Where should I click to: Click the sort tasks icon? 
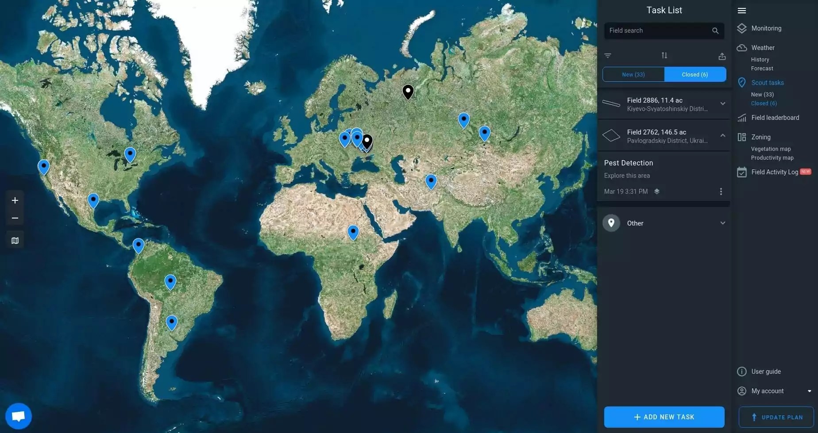[x=664, y=56]
